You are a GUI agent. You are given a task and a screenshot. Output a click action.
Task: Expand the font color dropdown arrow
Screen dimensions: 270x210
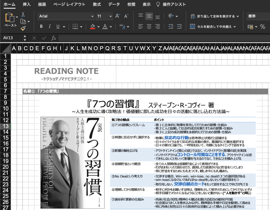click(111, 27)
